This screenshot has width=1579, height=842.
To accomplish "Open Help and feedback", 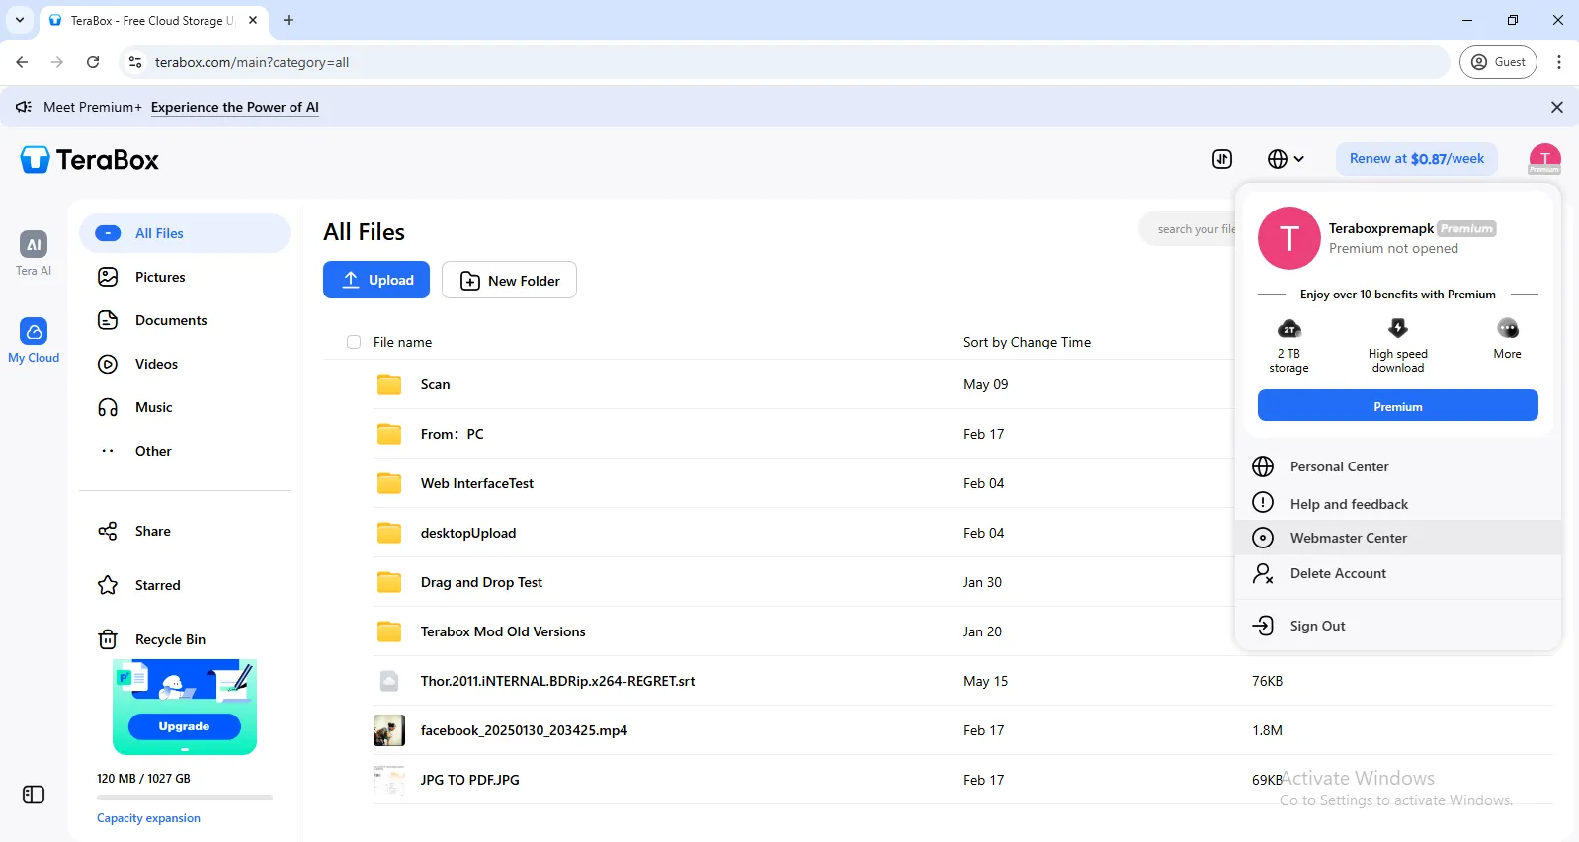I will [x=1398, y=504].
